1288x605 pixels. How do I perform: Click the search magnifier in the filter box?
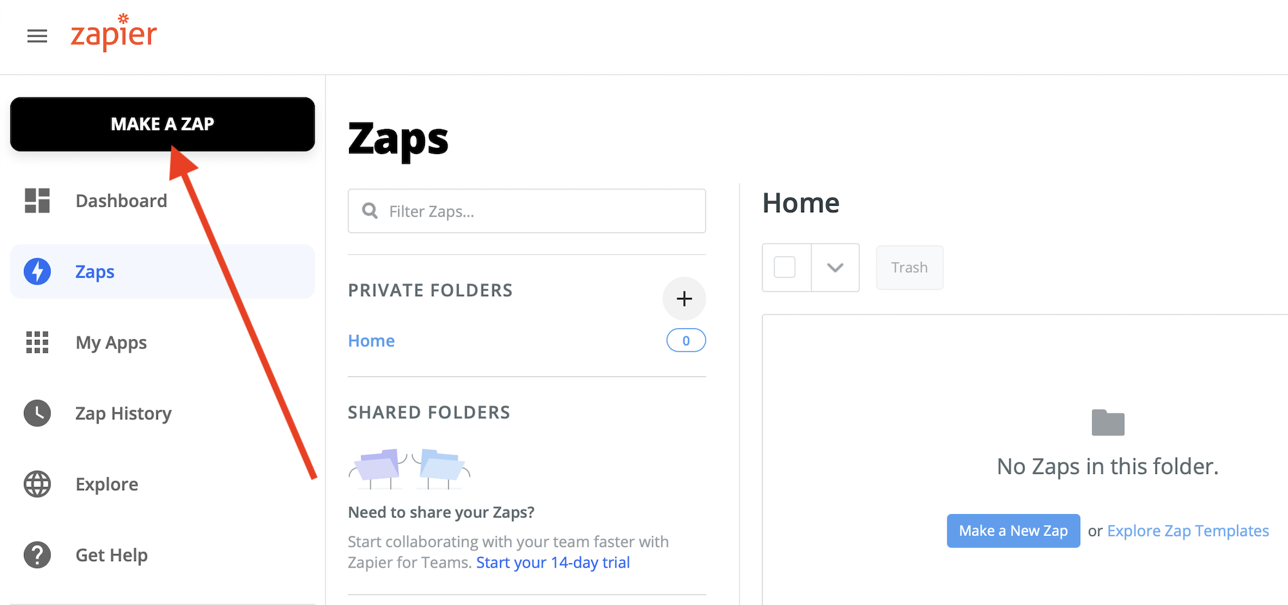(x=369, y=211)
